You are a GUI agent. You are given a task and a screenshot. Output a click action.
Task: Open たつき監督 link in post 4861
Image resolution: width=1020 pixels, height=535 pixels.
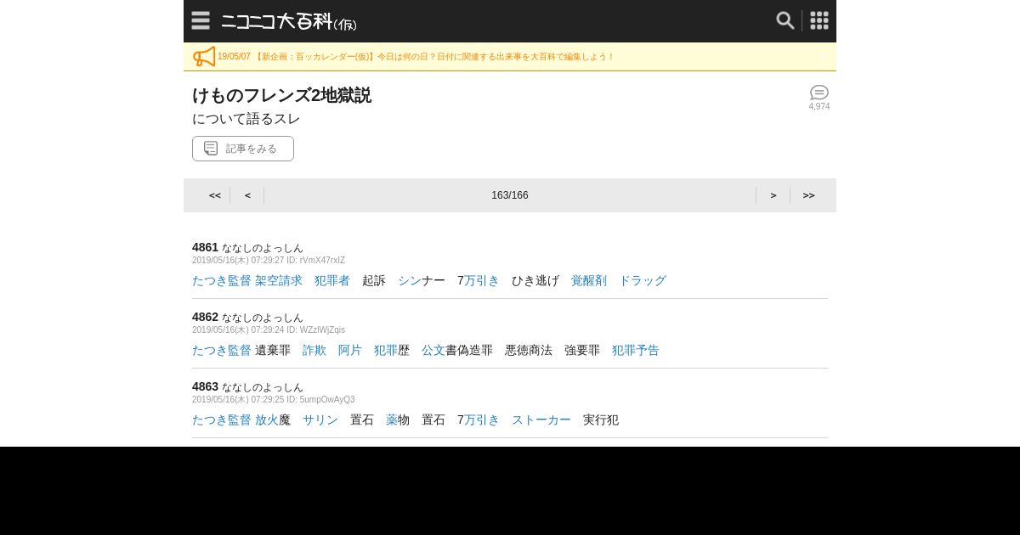pyautogui.click(x=222, y=280)
